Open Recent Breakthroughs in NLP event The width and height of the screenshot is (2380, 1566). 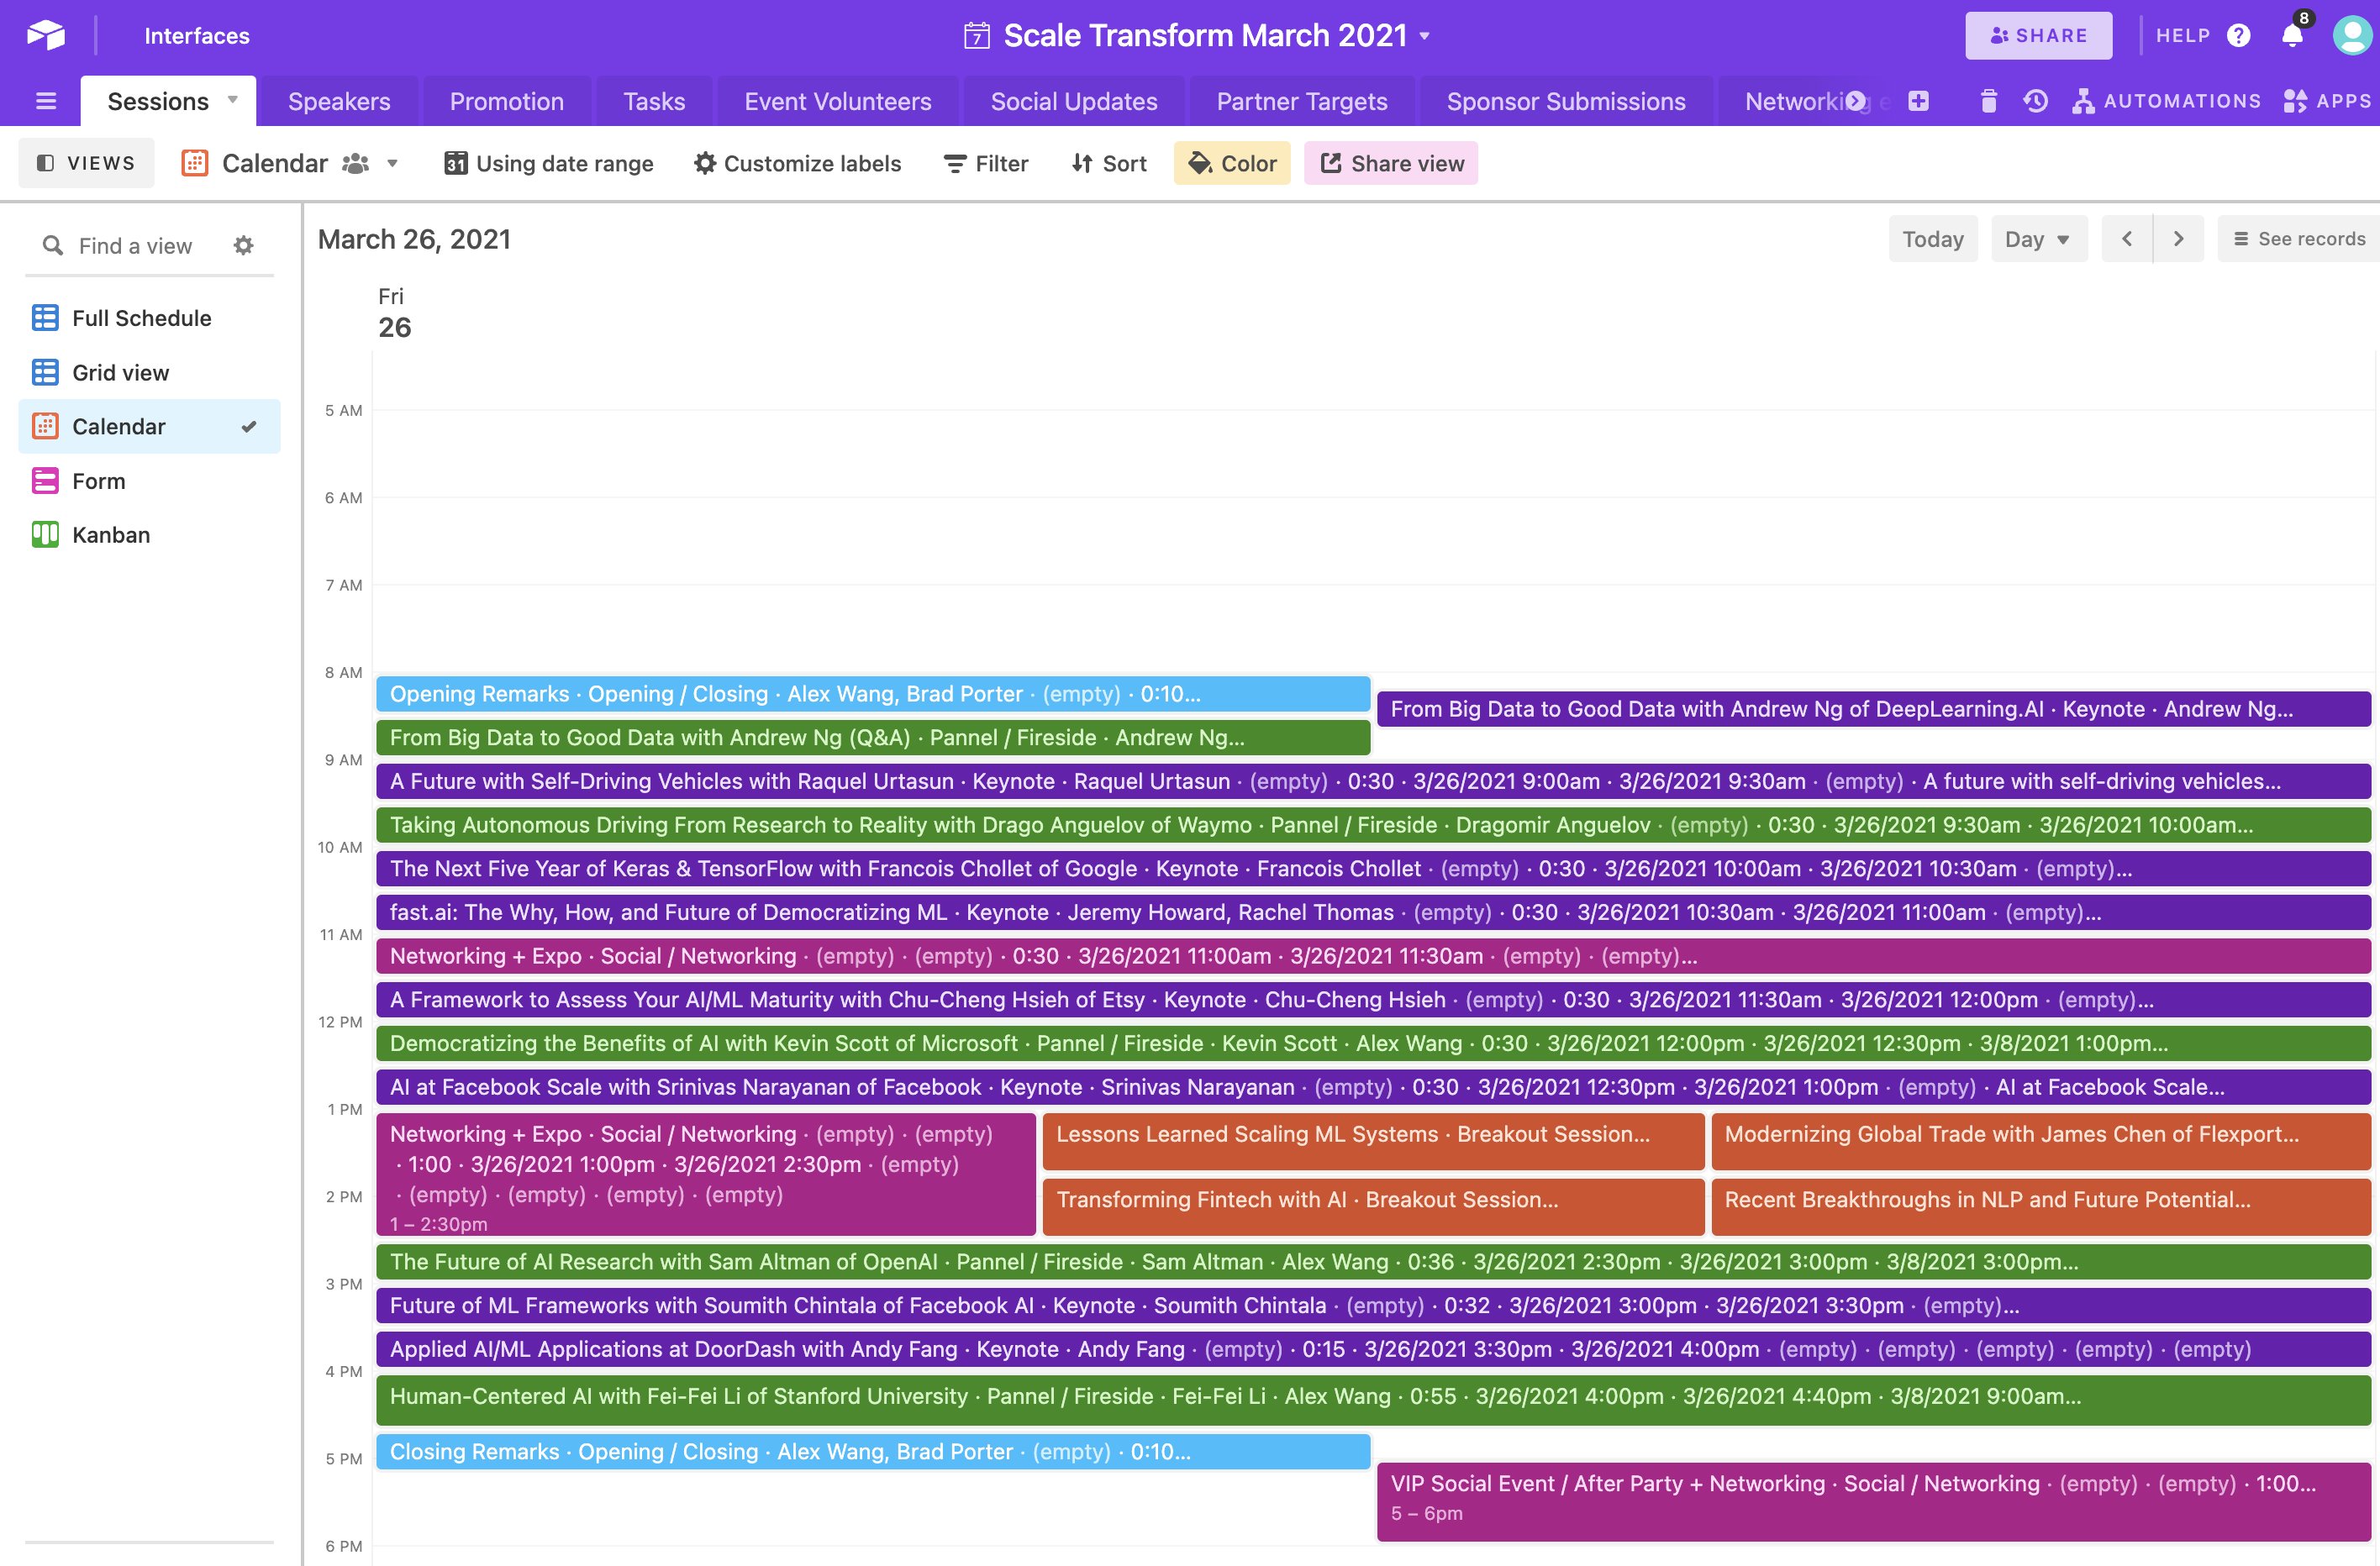(2041, 1206)
